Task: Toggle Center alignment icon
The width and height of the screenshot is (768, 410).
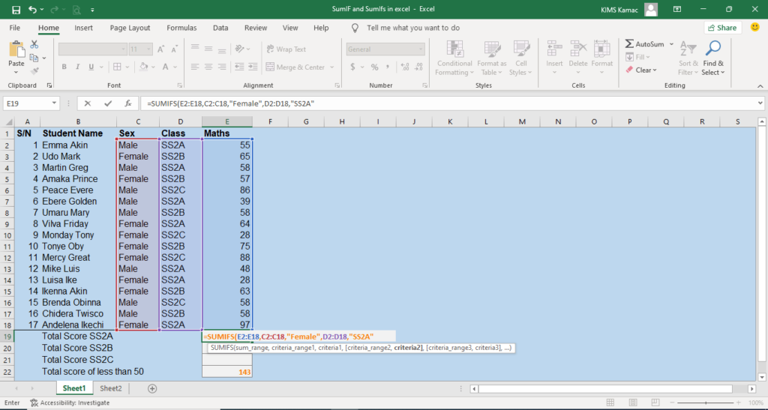Action: point(208,67)
